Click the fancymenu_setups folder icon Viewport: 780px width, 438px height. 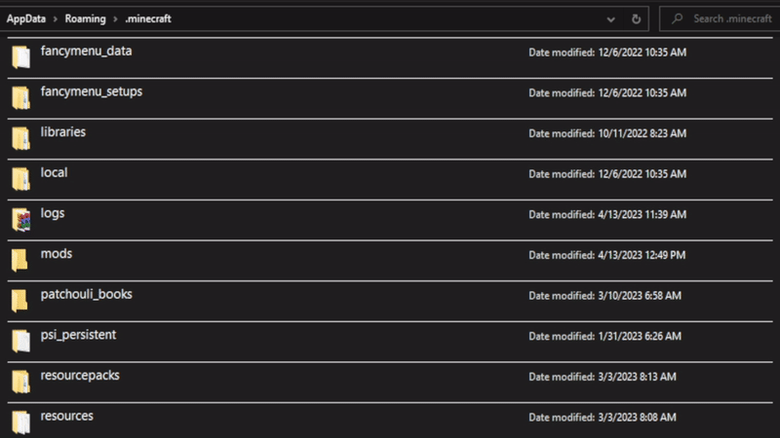[20, 98]
